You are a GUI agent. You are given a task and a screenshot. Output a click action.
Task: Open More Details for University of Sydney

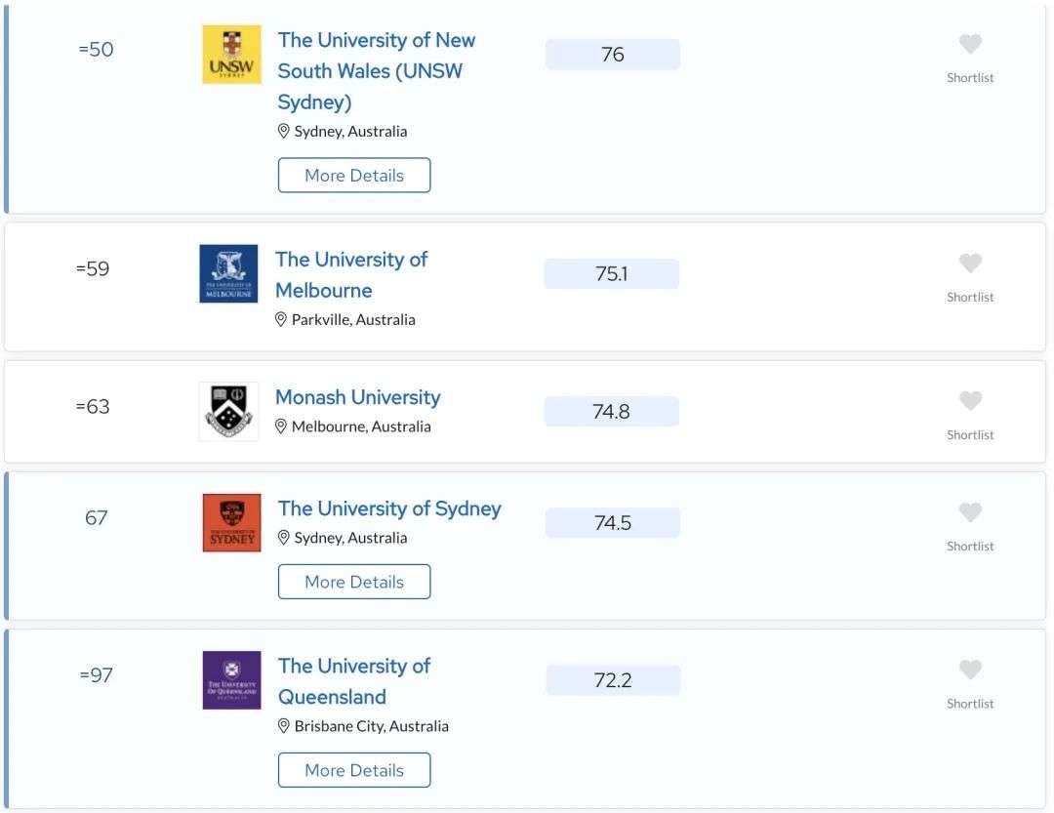point(354,582)
